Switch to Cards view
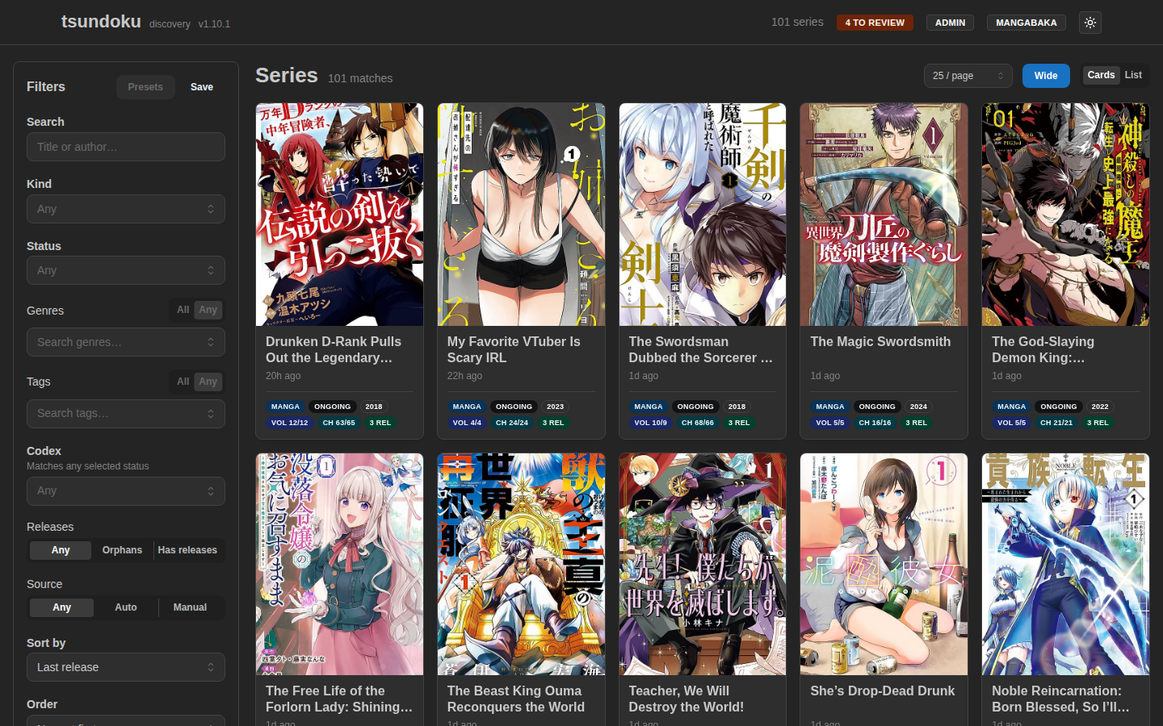1163x726 pixels. (x=1101, y=75)
